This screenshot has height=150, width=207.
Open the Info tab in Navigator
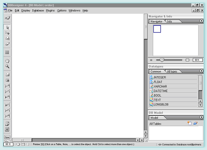(x=169, y=21)
